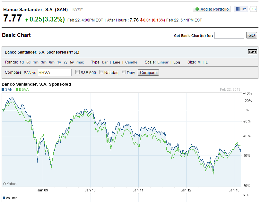Click the green plus Add to Portfolio icon
This screenshot has width=261, height=202.
197,9
